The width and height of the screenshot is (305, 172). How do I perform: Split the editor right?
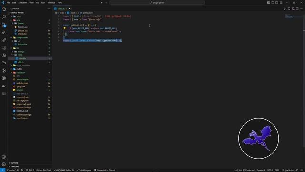[x=297, y=9]
